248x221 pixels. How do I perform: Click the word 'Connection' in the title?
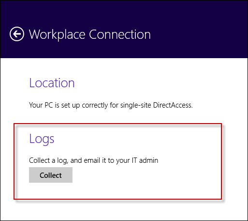click(120, 34)
